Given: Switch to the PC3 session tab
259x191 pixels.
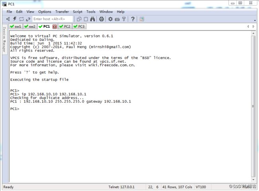Looking at the screenshot, I should tap(79, 26).
